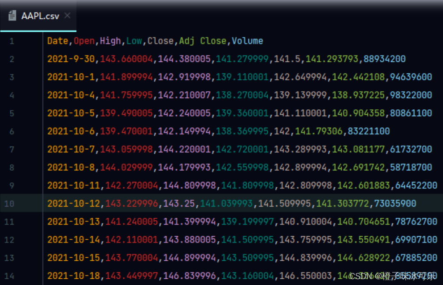Click date value 2021-10-6
The width and height of the screenshot is (443, 285).
point(71,131)
